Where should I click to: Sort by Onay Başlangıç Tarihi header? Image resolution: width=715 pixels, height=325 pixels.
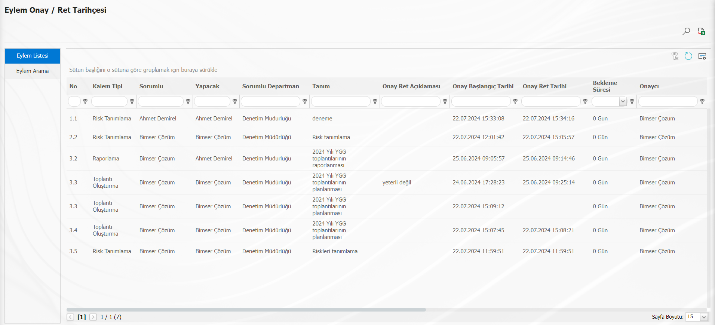tap(483, 86)
